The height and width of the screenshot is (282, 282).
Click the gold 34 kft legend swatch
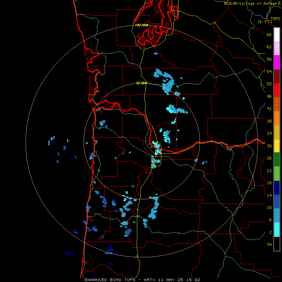tap(277, 132)
